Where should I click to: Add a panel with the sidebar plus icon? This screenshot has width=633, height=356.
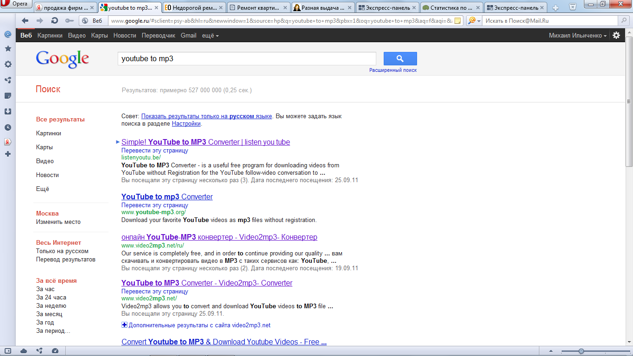8,153
